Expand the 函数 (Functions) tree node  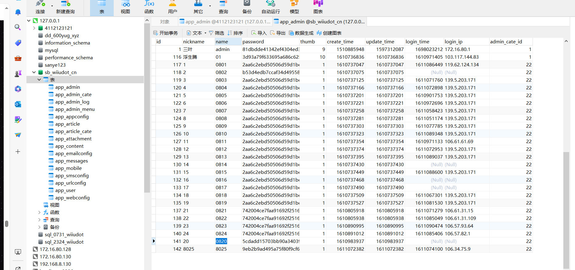click(x=39, y=212)
